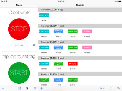Tap the Client work timer title
Viewport: 122px width, 91px height.
[x=19, y=12]
